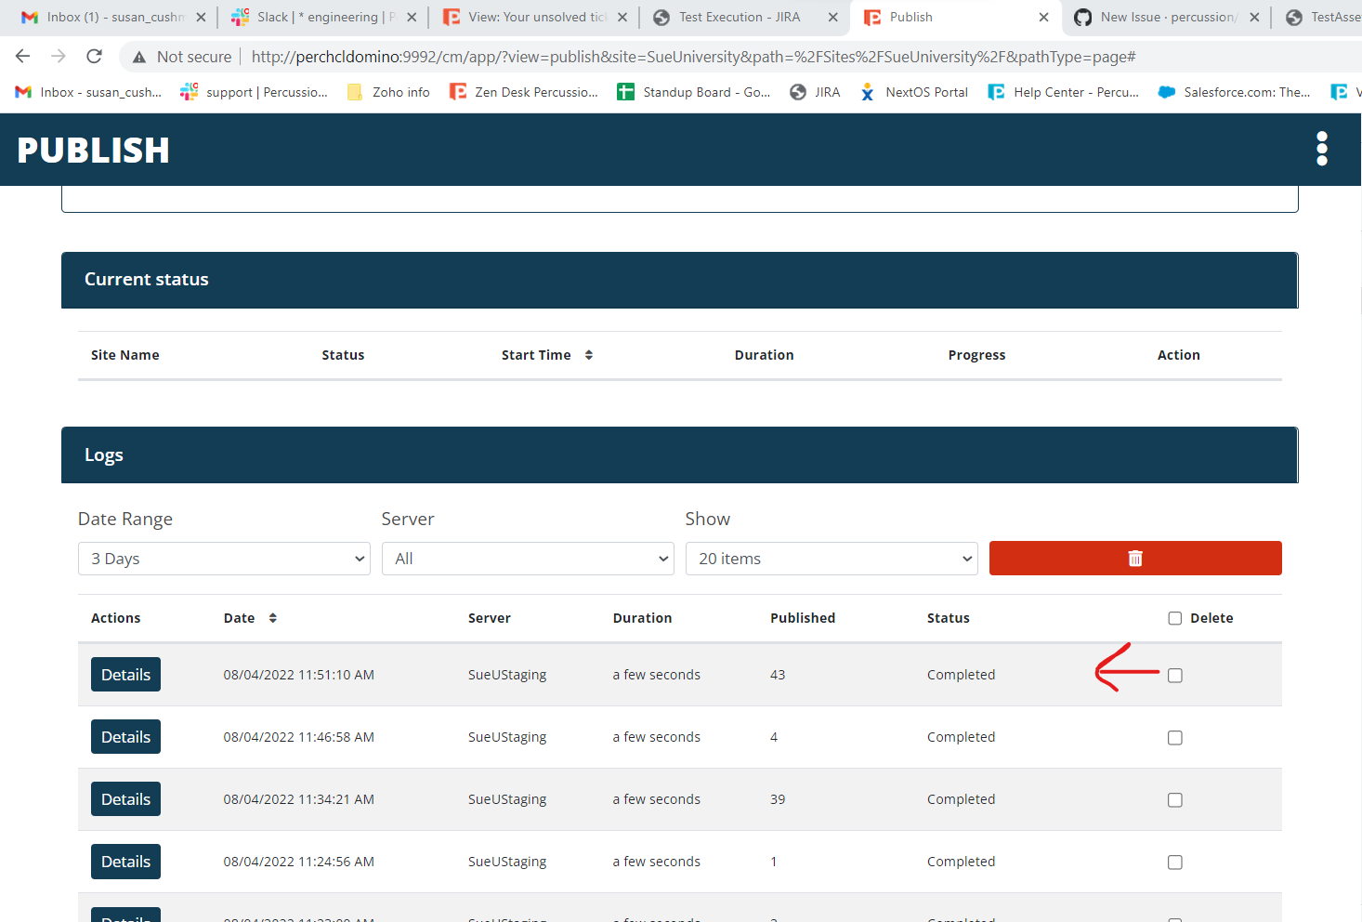Select the checkbox on the 11:51:10 AM log row
The height and width of the screenshot is (922, 1362).
1174,676
